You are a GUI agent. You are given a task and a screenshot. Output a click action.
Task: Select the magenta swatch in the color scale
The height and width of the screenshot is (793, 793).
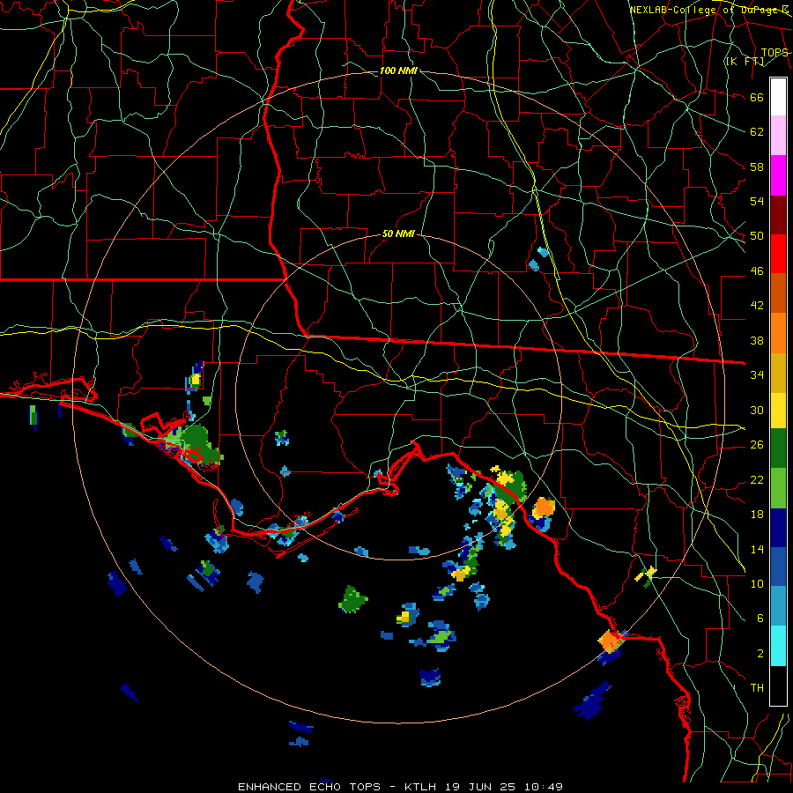tap(778, 175)
